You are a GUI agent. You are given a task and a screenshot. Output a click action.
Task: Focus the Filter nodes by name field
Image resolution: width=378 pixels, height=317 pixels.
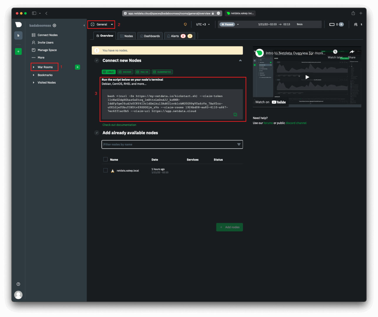172,144
